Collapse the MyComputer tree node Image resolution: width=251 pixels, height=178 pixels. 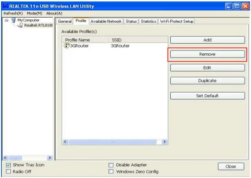click(x=7, y=20)
